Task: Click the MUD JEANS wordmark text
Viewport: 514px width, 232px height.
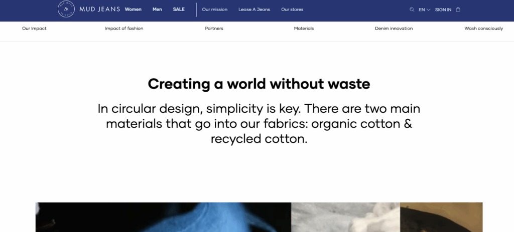Action: tap(100, 9)
